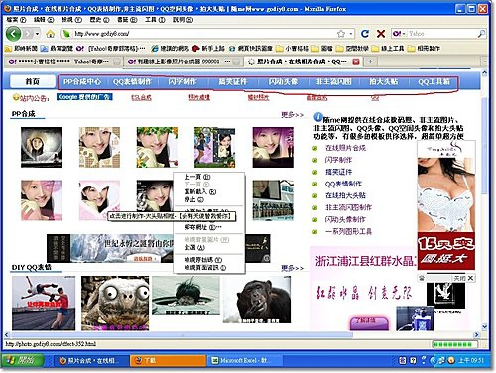The height and width of the screenshot is (373, 496).
Task: Open the 新手上路 bookmark
Action: (208, 49)
